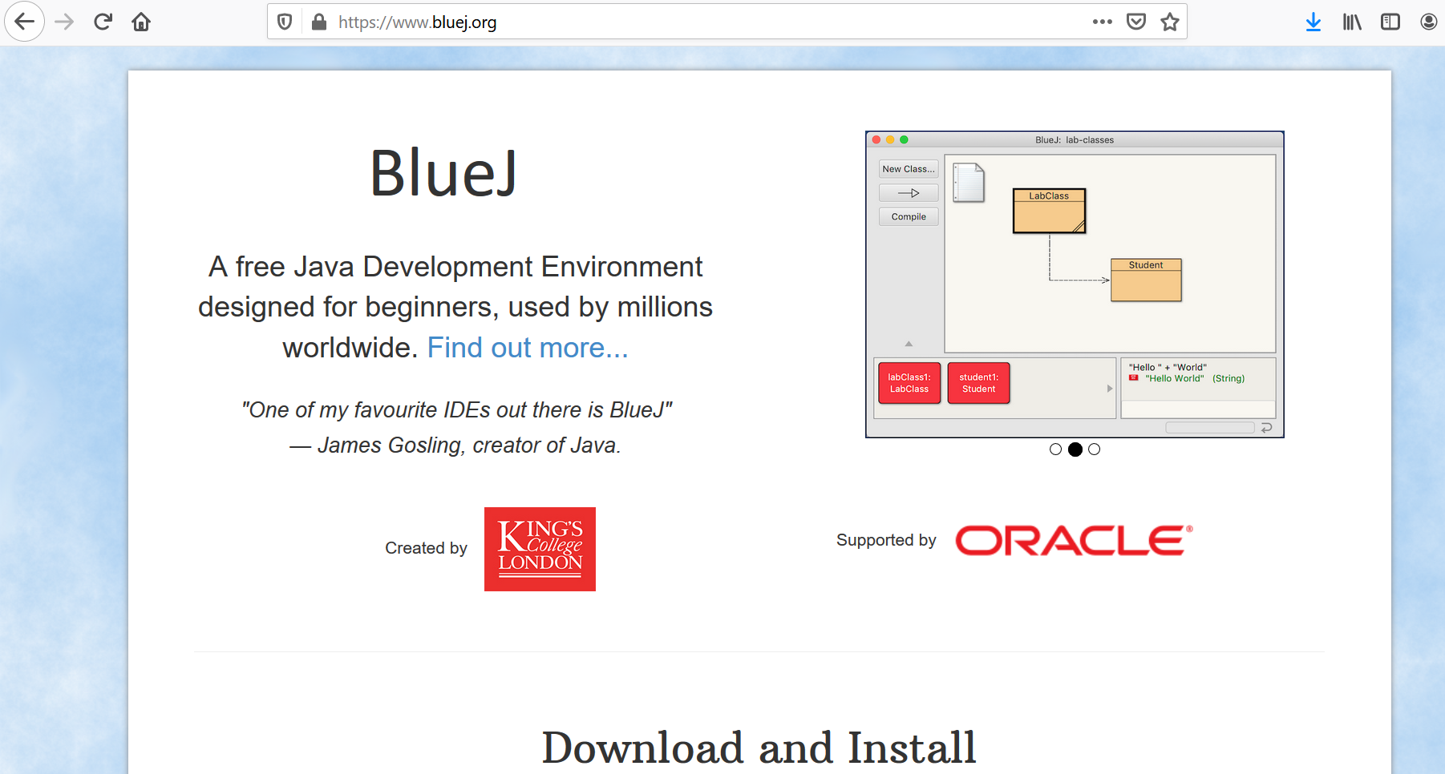Bookmark this page with the star icon
The image size is (1445, 774).
point(1170,22)
